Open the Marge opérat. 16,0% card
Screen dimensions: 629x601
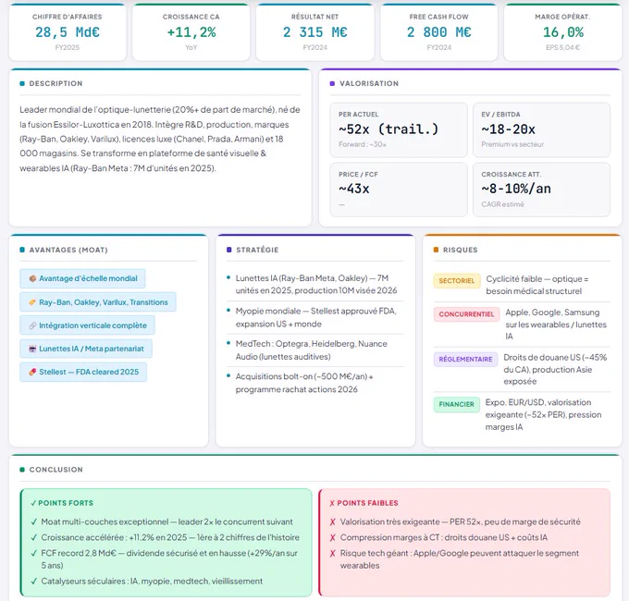563,32
